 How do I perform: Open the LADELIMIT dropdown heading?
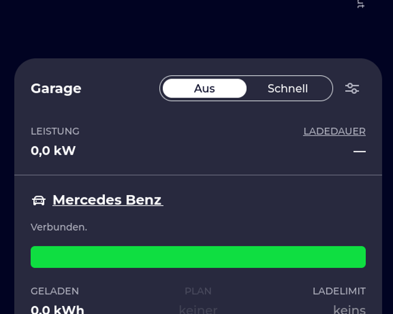(x=339, y=291)
